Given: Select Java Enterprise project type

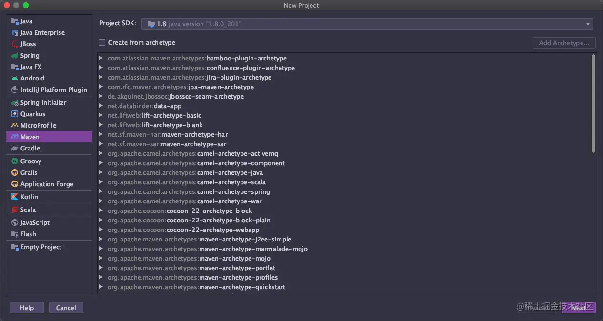Looking at the screenshot, I should click(49, 33).
